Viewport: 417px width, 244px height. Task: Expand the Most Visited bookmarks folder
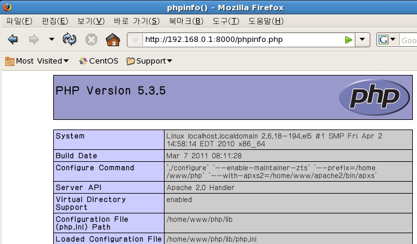click(x=37, y=61)
